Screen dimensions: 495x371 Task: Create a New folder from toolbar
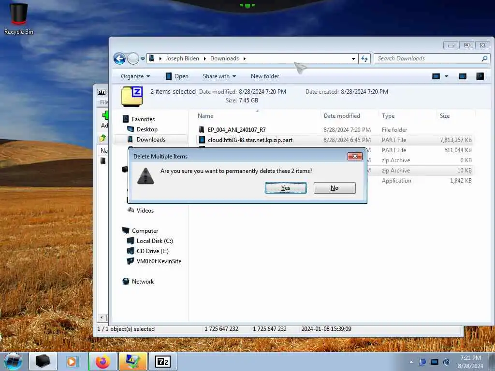coord(265,76)
